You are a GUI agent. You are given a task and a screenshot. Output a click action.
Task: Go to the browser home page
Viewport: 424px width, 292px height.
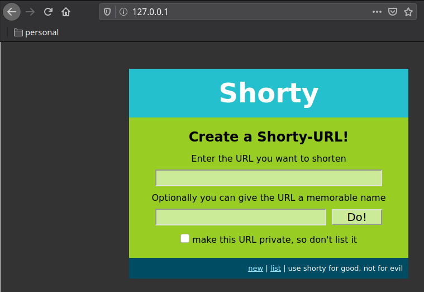(x=66, y=12)
